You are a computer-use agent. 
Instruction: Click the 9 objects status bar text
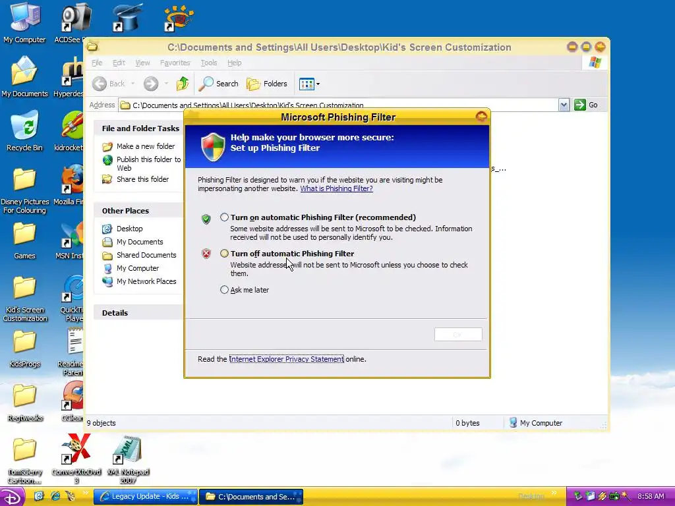[101, 423]
